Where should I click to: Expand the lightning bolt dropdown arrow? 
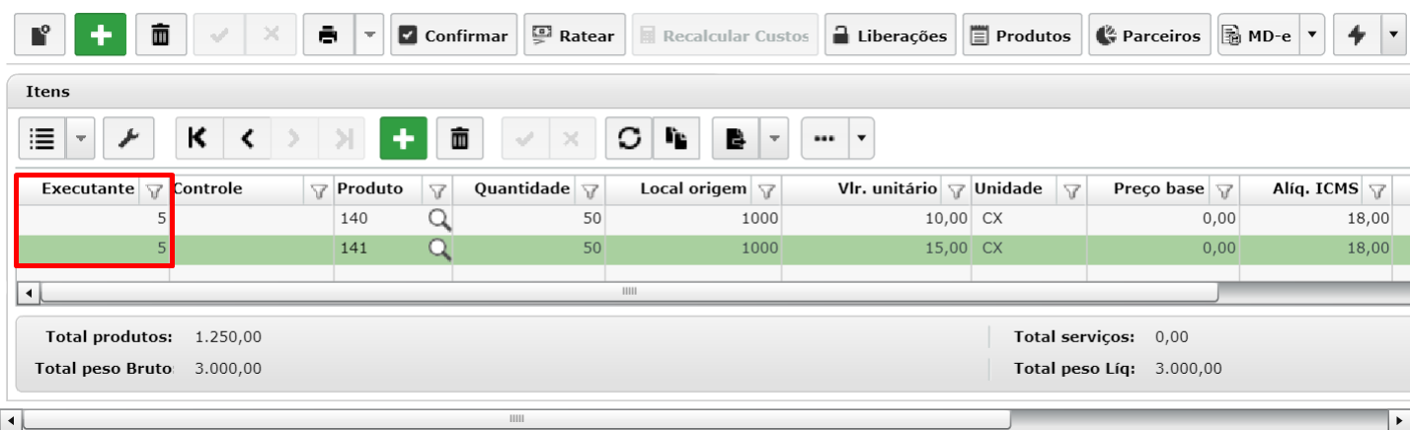(1392, 36)
